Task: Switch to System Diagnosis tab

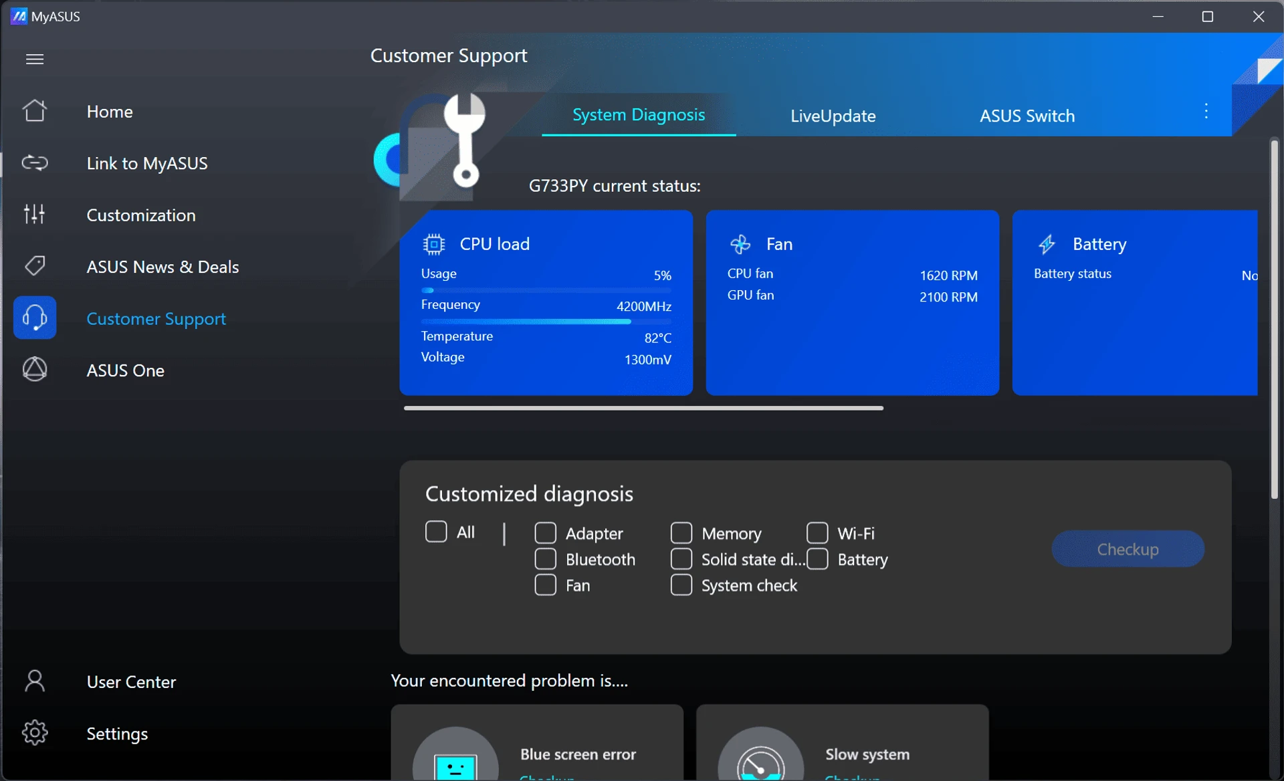Action: click(639, 115)
